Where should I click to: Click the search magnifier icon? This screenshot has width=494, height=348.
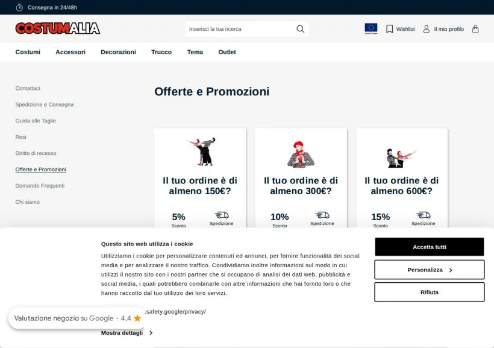coord(300,29)
